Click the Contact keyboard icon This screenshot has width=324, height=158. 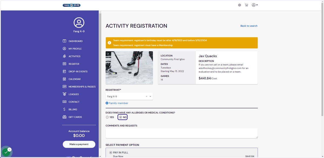64,102
